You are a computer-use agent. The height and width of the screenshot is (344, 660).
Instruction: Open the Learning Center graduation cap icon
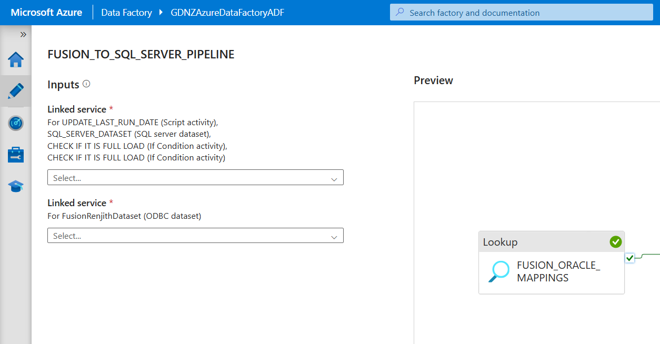pos(16,186)
